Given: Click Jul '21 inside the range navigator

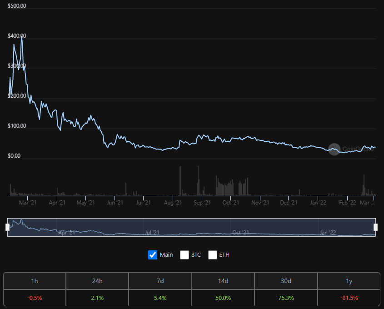Looking at the screenshot, I should coord(152,233).
